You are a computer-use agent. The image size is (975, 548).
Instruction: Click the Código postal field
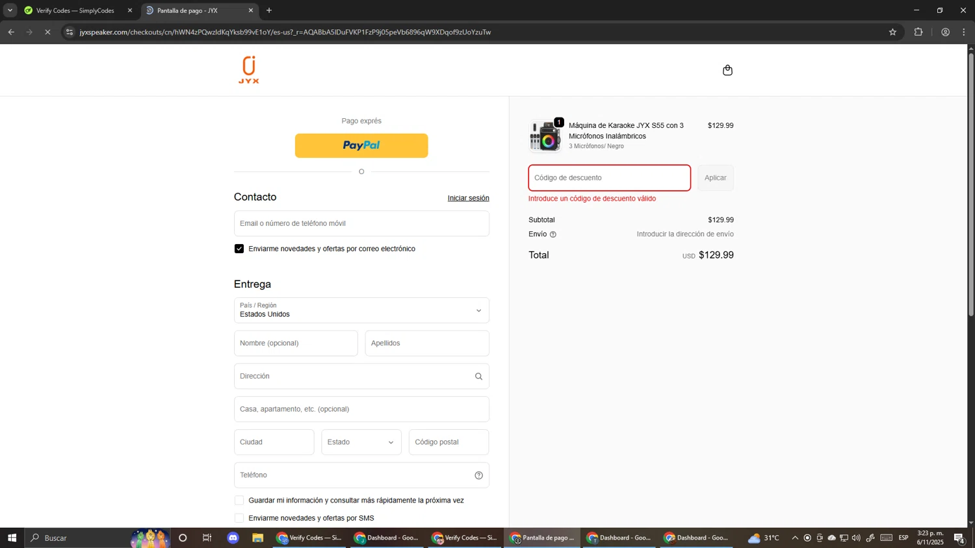tap(449, 442)
